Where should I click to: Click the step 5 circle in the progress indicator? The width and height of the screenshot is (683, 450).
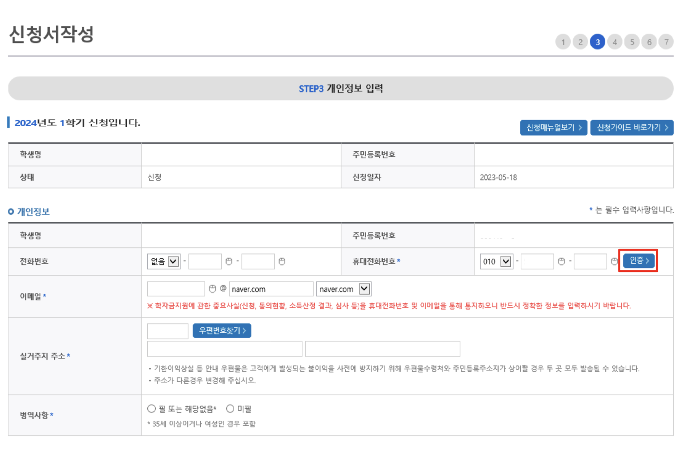pyautogui.click(x=632, y=42)
